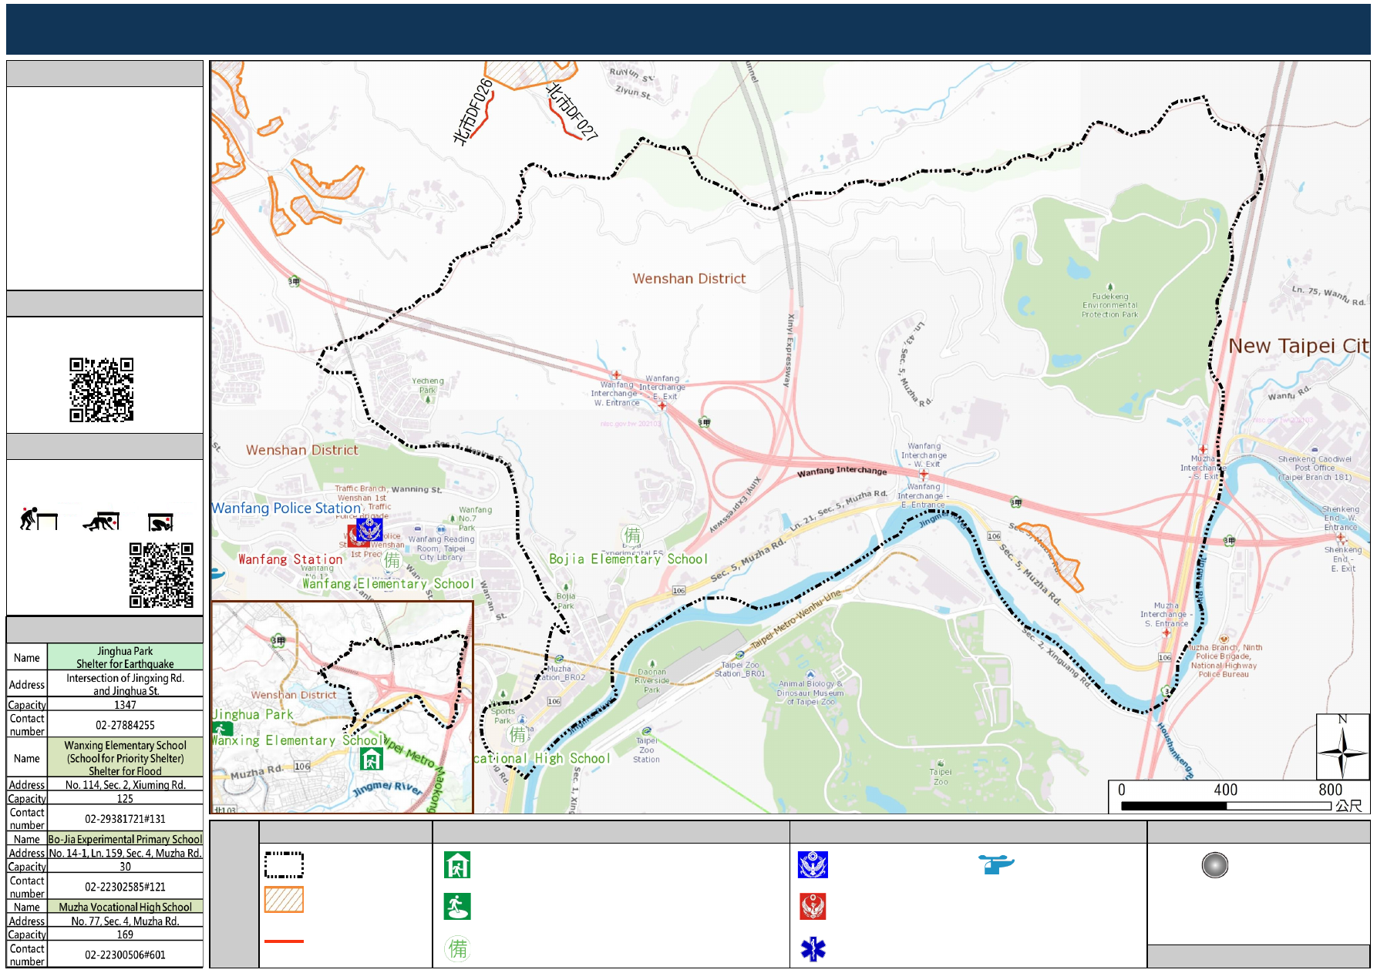Click 'Bo-Jia Experimental Primary School' name cell
The width and height of the screenshot is (1377, 973).
click(125, 839)
